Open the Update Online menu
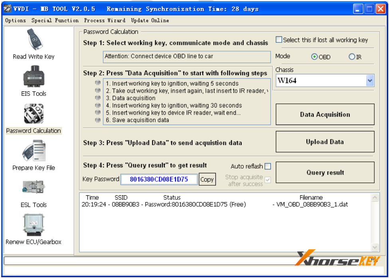This screenshot has width=389, height=278. 150,20
